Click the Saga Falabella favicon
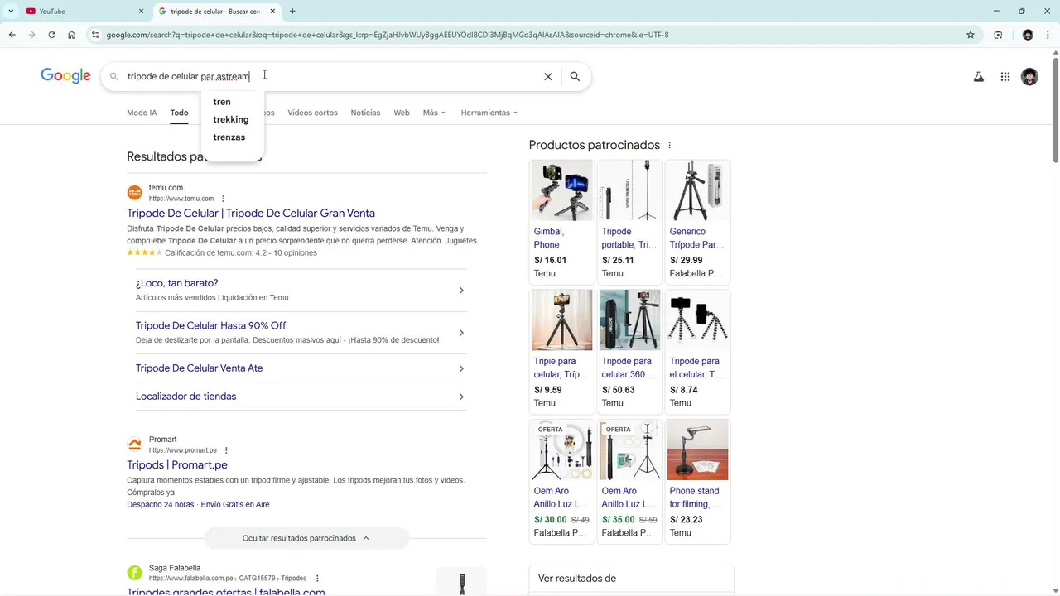The image size is (1060, 596). [x=134, y=573]
